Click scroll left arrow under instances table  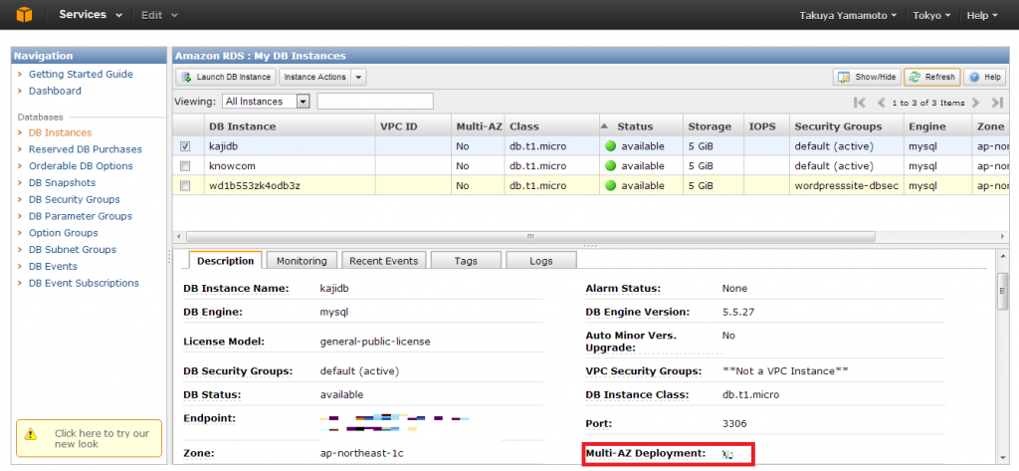[179, 236]
